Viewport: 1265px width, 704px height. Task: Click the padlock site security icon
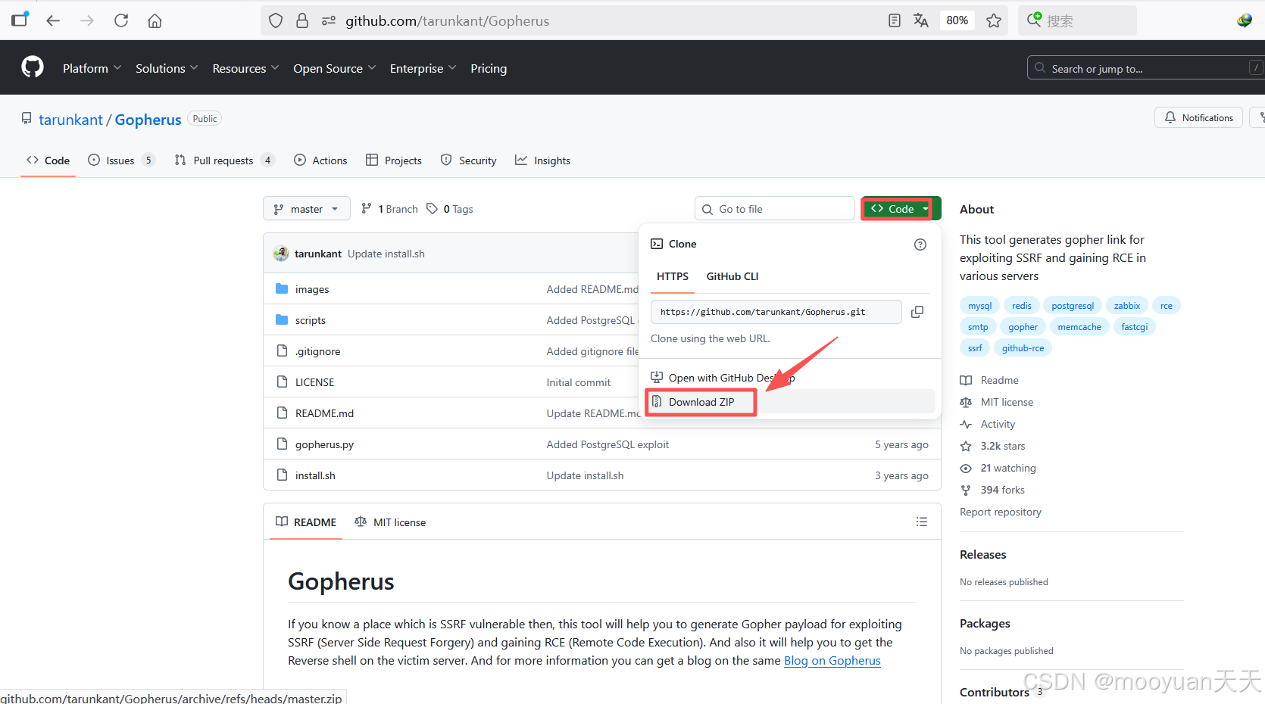click(x=302, y=20)
